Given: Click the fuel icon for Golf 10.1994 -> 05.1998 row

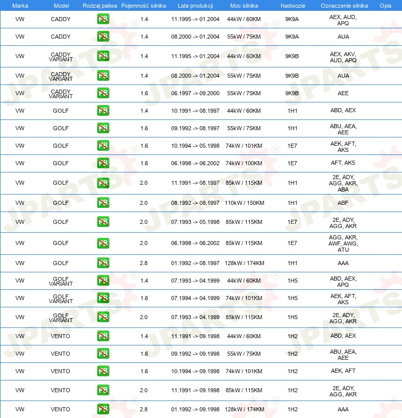Looking at the screenshot, I should coord(103,146).
